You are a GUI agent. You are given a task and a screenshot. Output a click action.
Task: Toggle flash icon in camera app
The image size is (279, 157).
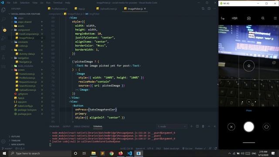pyautogui.click(x=222, y=18)
